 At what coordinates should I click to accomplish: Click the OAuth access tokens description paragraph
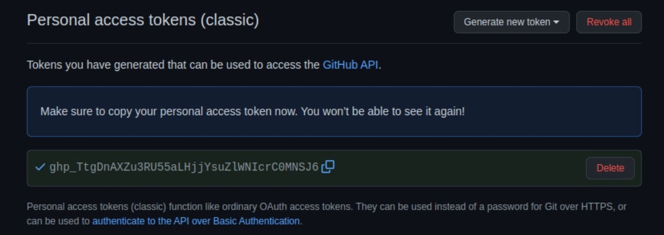click(327, 214)
